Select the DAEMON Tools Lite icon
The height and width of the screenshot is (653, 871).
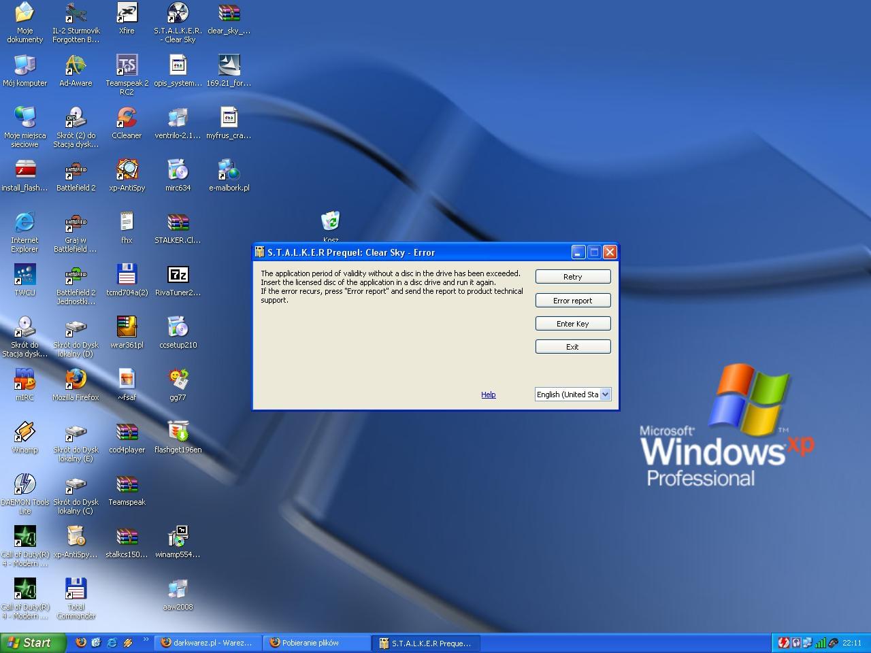pos(25,494)
